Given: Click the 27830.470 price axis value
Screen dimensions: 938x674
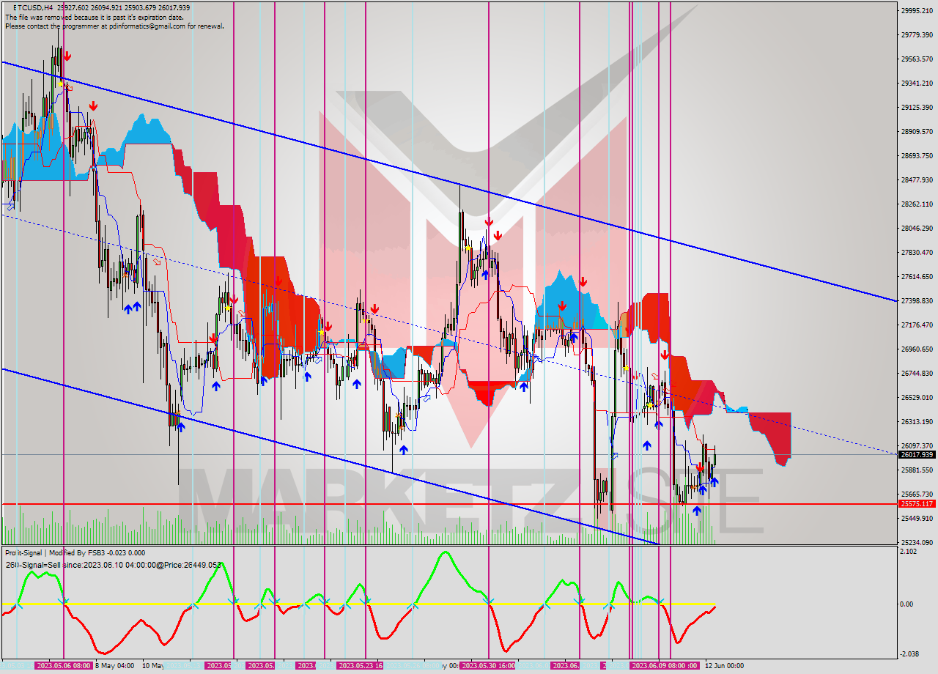Looking at the screenshot, I should coord(917,252).
